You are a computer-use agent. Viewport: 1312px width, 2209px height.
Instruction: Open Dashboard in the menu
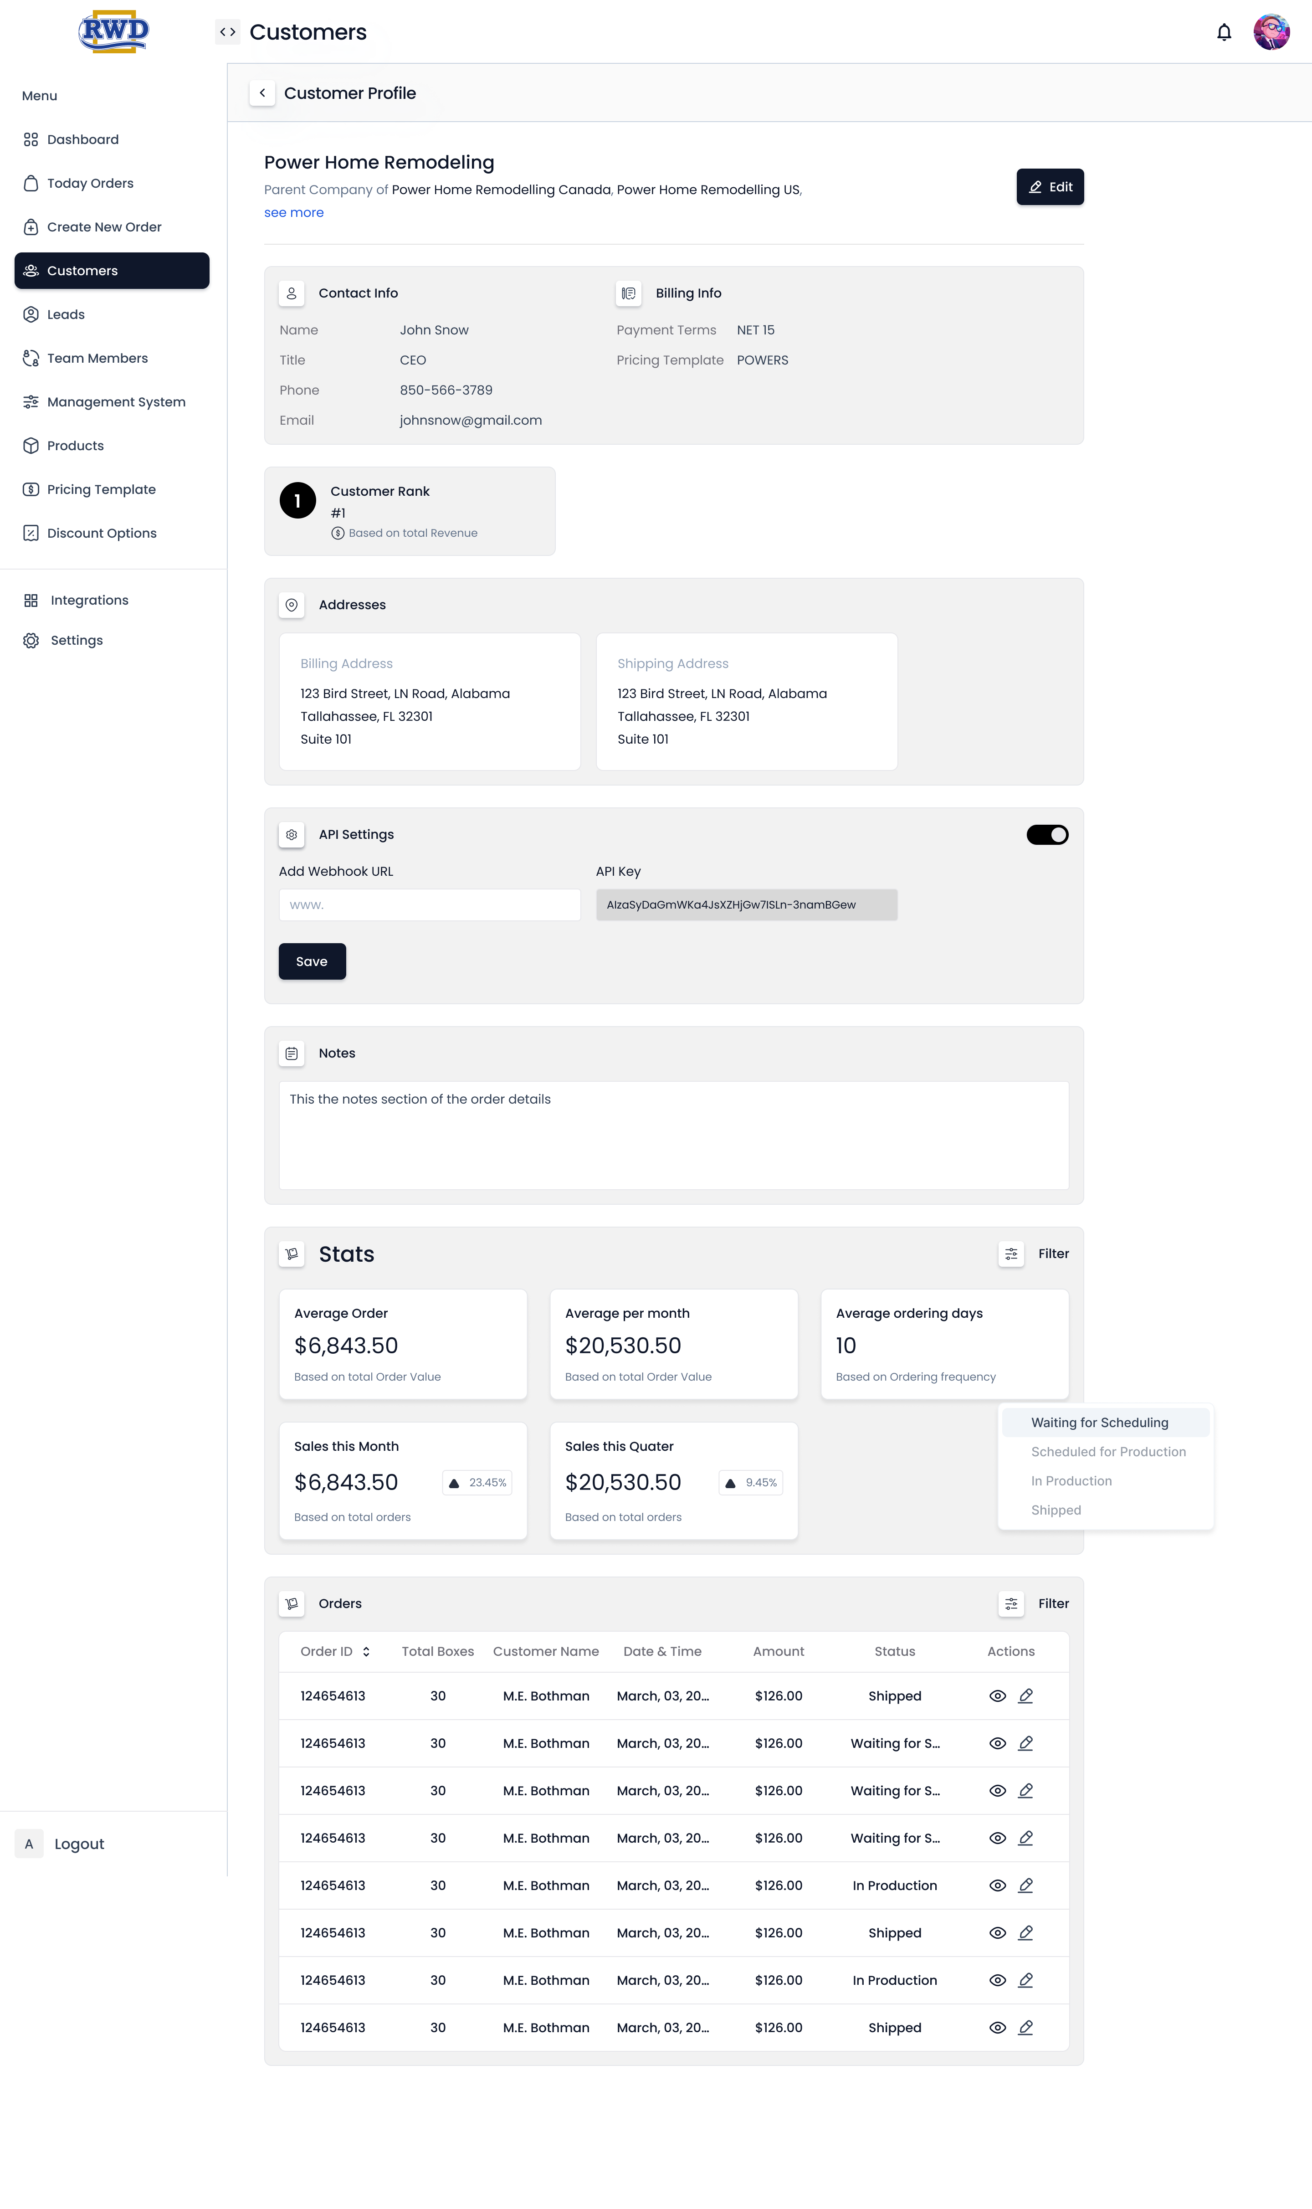pyautogui.click(x=112, y=139)
